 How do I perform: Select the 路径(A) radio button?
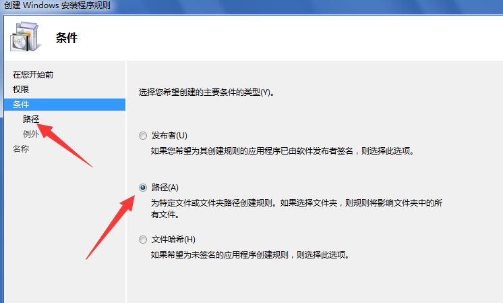[x=143, y=188]
